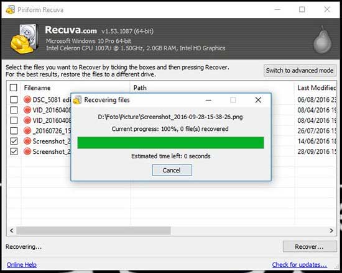The image size is (342, 273).
Task: Maximize the Piriform Recuva main window
Action: coord(302,9)
